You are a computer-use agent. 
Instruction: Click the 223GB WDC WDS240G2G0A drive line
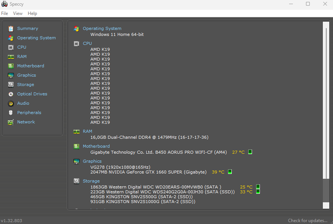pos(162,192)
